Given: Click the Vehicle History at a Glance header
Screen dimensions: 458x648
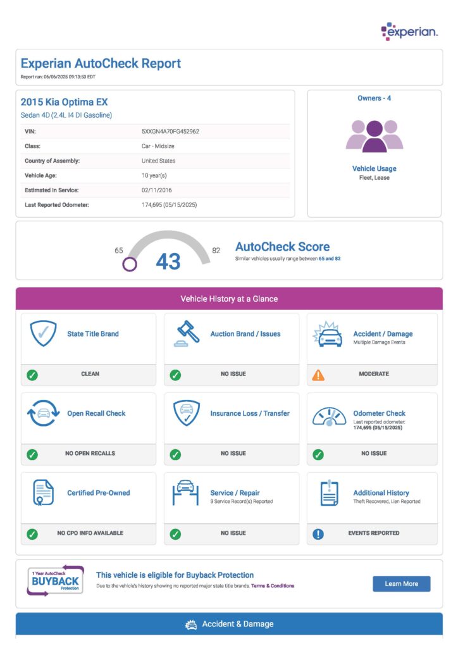Looking at the screenshot, I should 229,299.
